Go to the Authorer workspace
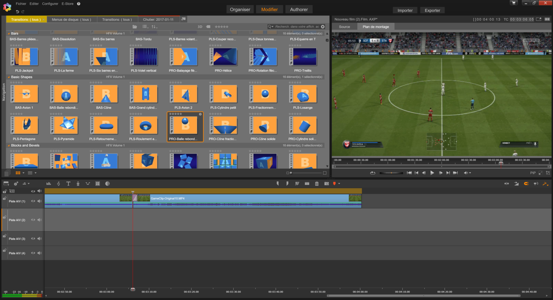Viewport: 553px width, 300px height. (x=299, y=9)
